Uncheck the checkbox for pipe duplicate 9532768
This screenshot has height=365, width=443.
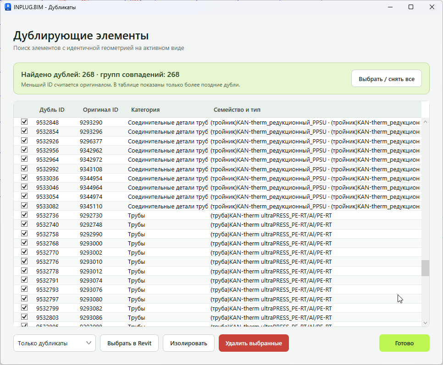click(x=24, y=242)
